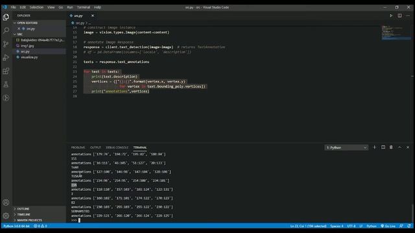Open visualize.py in the explorer
The image size is (415, 233).
pyautogui.click(x=39, y=58)
